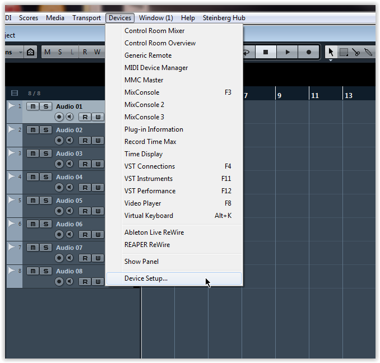Select the Object Selection arrow tool
The width and height of the screenshot is (380, 363).
pos(331,52)
